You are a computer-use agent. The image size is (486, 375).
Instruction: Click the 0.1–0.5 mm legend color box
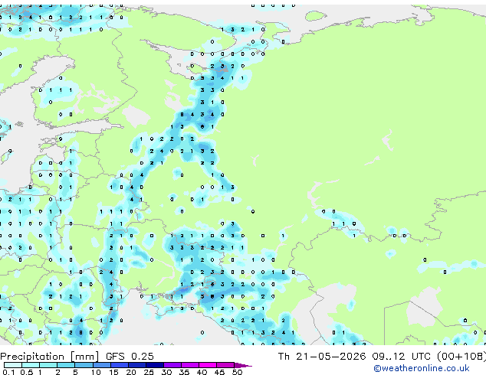(13, 365)
